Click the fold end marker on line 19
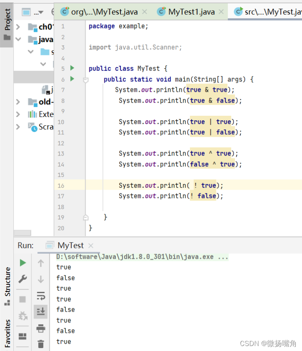 pos(86,217)
